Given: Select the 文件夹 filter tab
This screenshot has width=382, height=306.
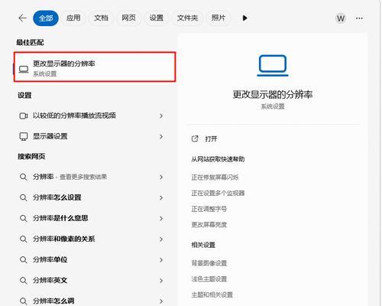Looking at the screenshot, I should pos(187,18).
